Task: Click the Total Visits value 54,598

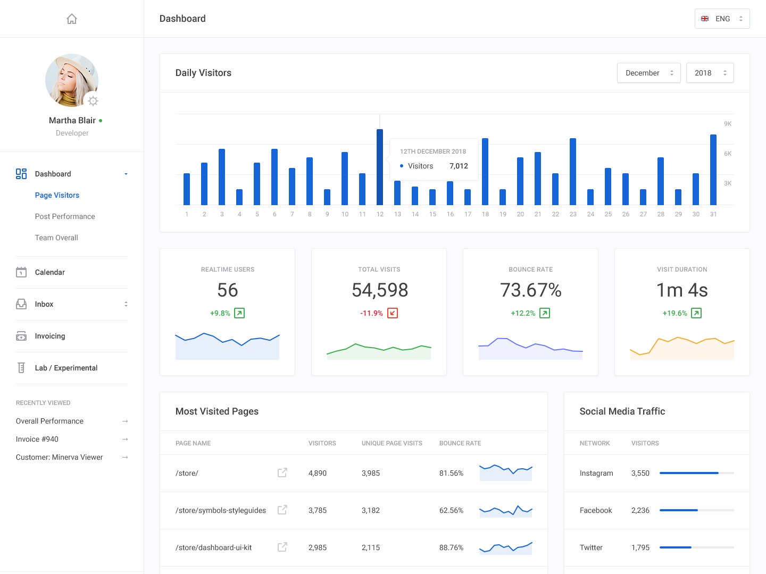Action: click(380, 290)
